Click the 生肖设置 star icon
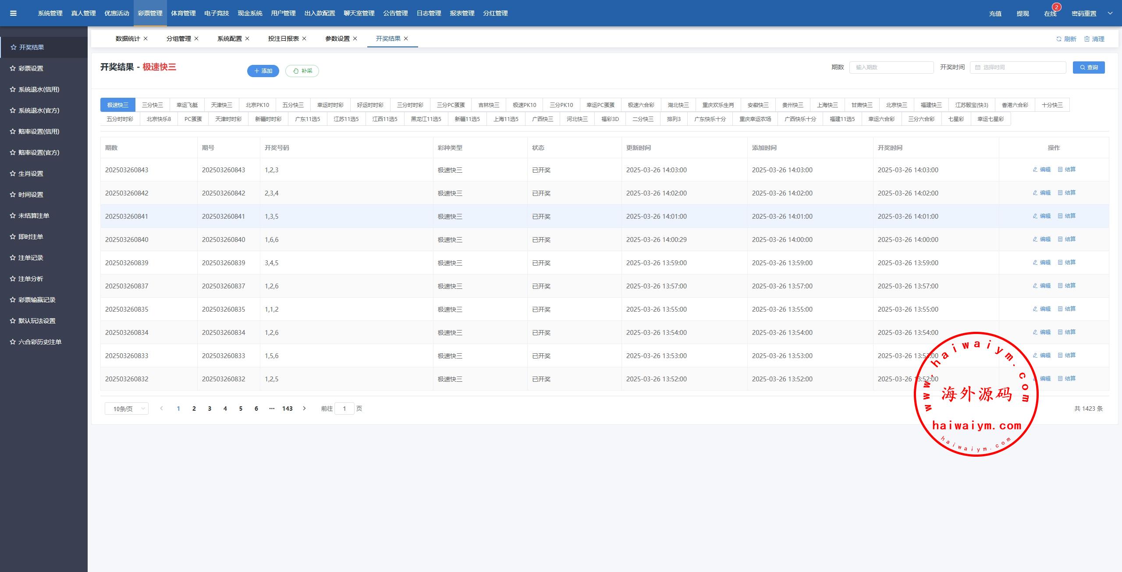This screenshot has height=572, width=1122. click(x=13, y=174)
